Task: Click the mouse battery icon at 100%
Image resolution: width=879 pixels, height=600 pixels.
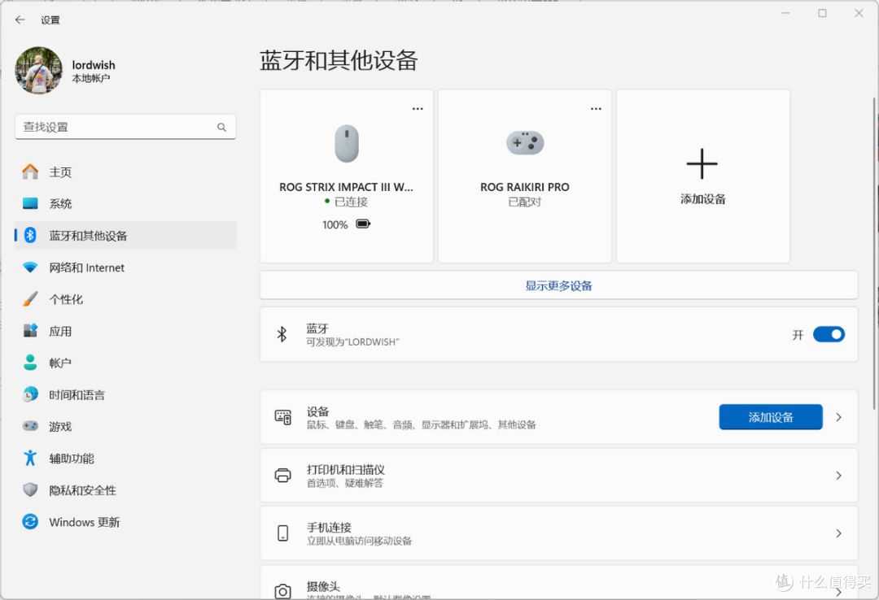Action: click(363, 224)
